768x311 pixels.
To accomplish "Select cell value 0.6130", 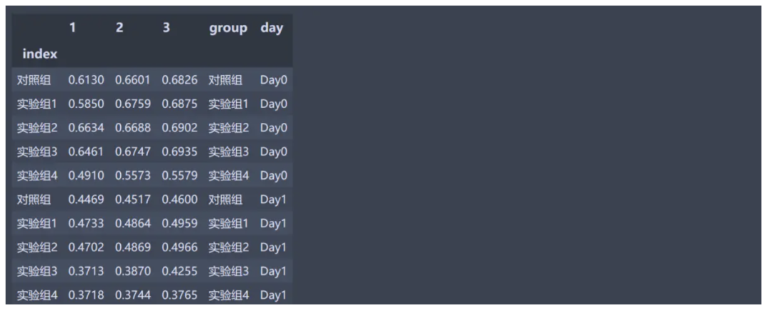I will [x=86, y=80].
